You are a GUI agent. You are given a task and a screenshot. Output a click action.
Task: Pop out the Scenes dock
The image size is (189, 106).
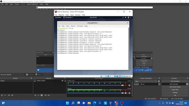click(31, 78)
